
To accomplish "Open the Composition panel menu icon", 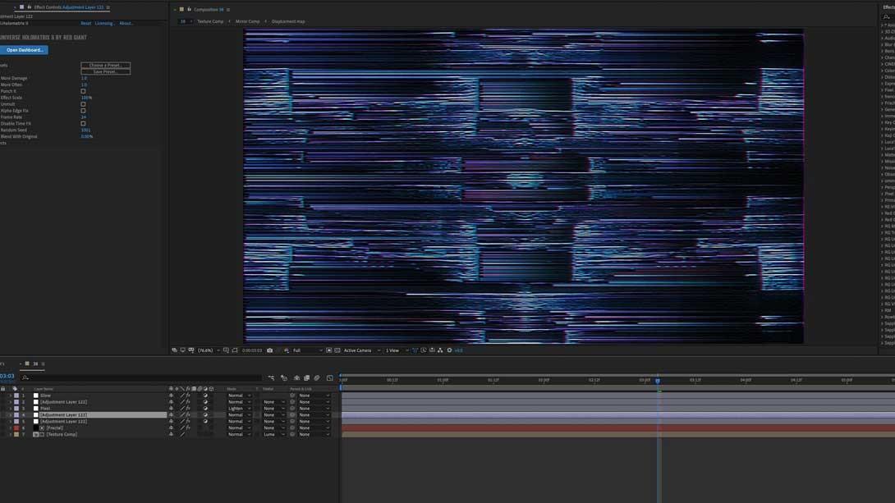I will click(x=228, y=9).
